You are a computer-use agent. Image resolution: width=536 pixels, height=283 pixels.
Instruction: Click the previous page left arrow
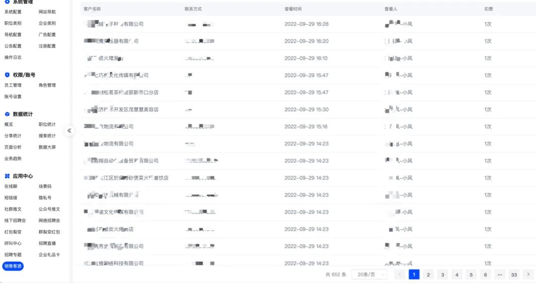tap(400, 275)
